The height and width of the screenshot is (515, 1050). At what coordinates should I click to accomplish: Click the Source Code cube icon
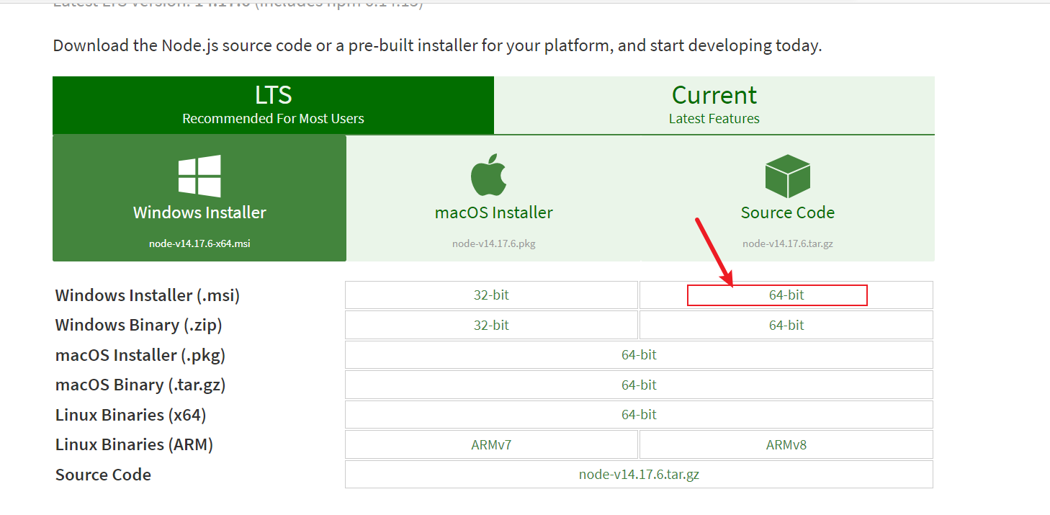tap(788, 176)
